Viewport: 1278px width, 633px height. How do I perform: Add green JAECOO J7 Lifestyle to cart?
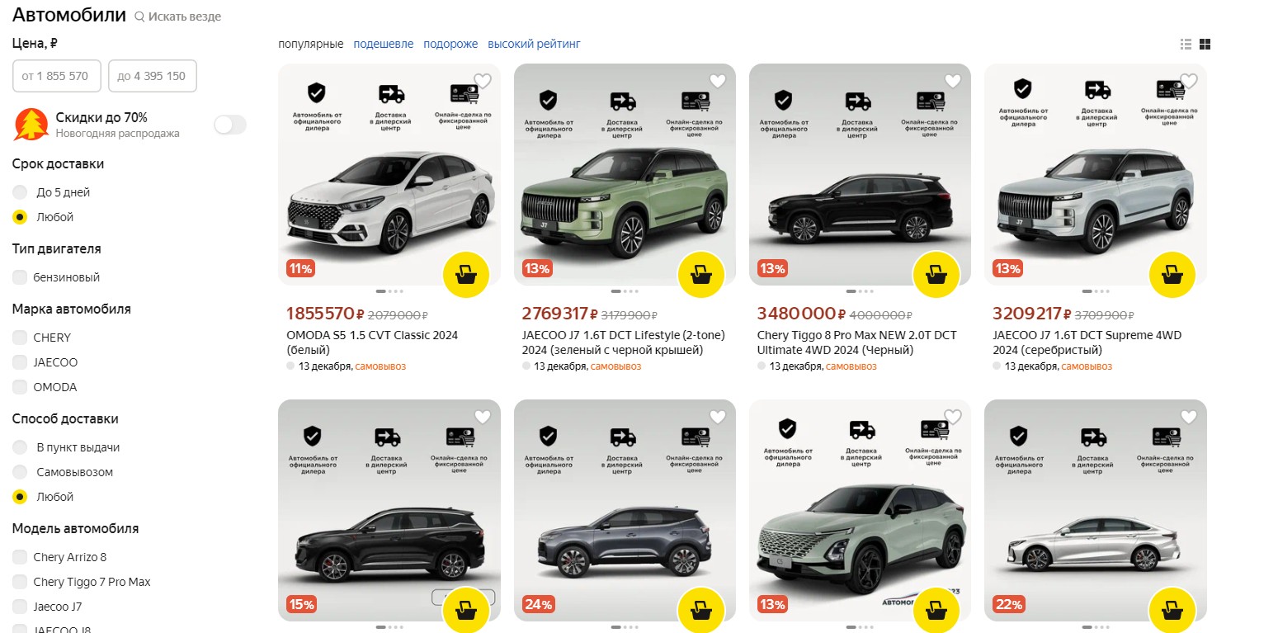tap(701, 275)
